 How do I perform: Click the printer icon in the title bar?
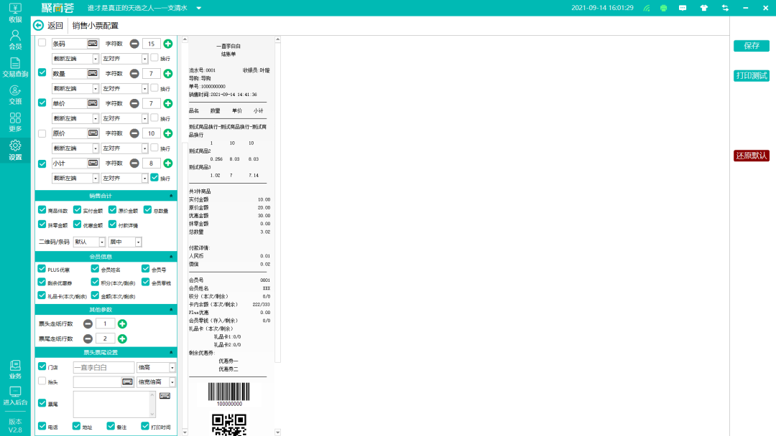[x=665, y=6]
